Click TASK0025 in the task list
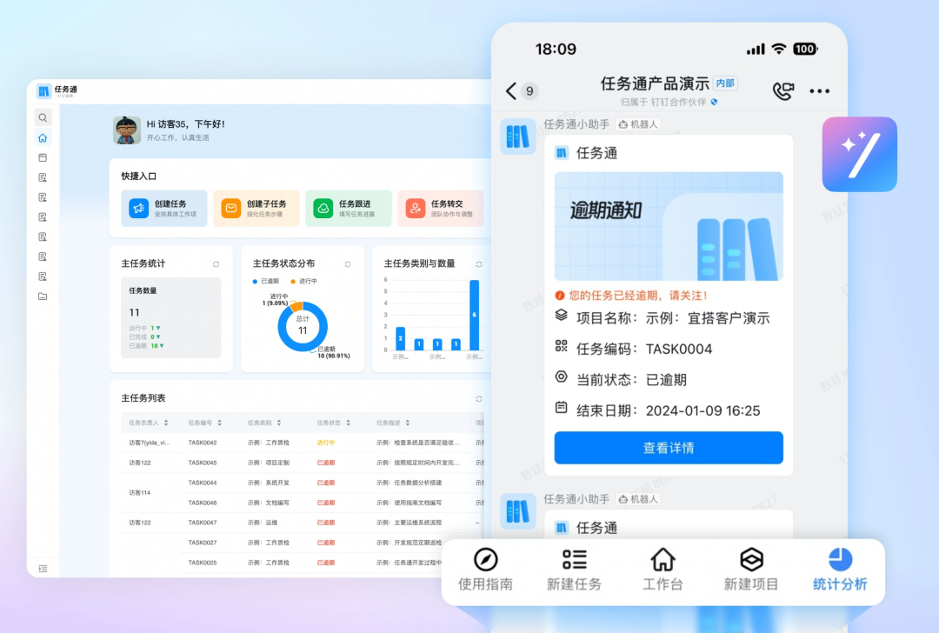The height and width of the screenshot is (633, 939). tap(203, 563)
